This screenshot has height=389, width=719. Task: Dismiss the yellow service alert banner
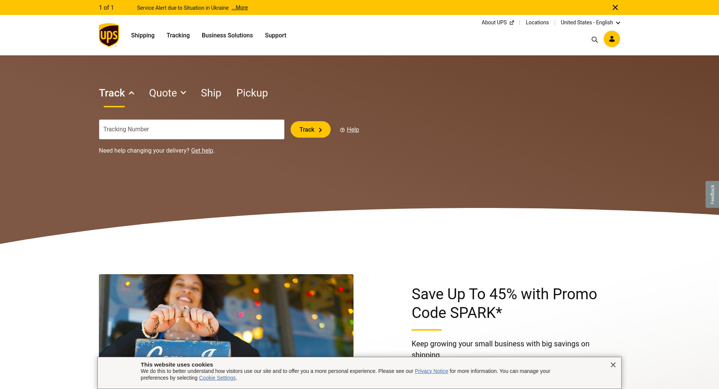615,7
